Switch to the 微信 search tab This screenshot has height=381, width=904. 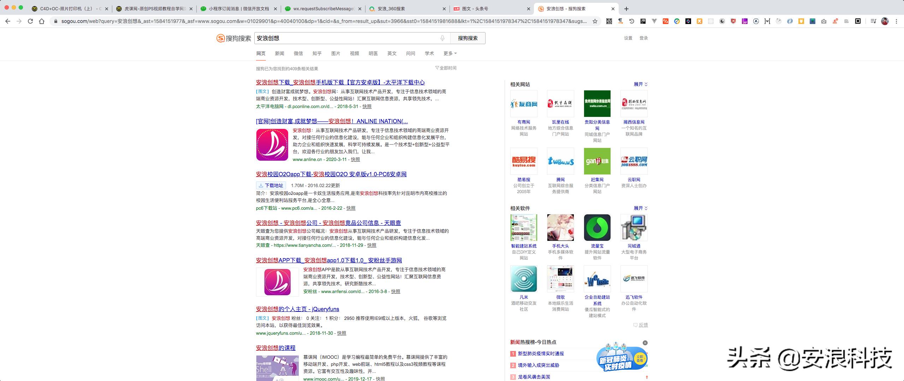pos(298,53)
